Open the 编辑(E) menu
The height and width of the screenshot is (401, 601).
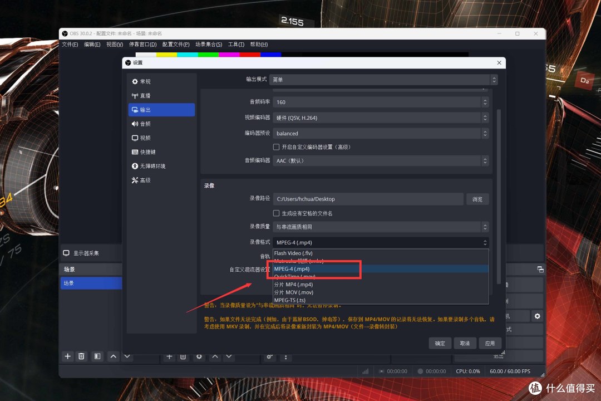pyautogui.click(x=92, y=45)
